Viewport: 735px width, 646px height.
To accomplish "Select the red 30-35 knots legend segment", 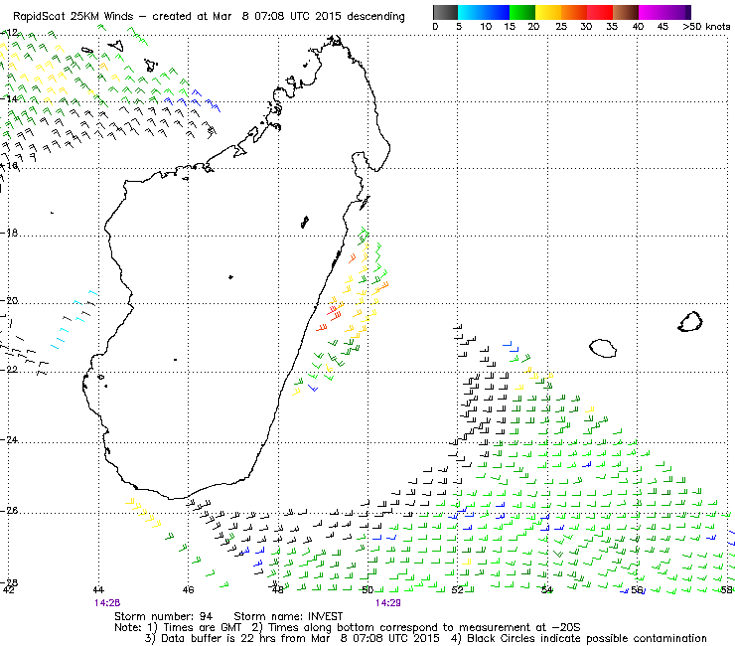I will click(600, 12).
